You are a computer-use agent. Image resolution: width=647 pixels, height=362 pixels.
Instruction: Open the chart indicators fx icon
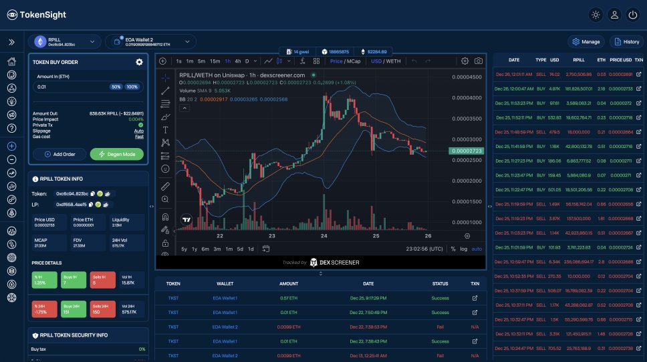coord(303,61)
